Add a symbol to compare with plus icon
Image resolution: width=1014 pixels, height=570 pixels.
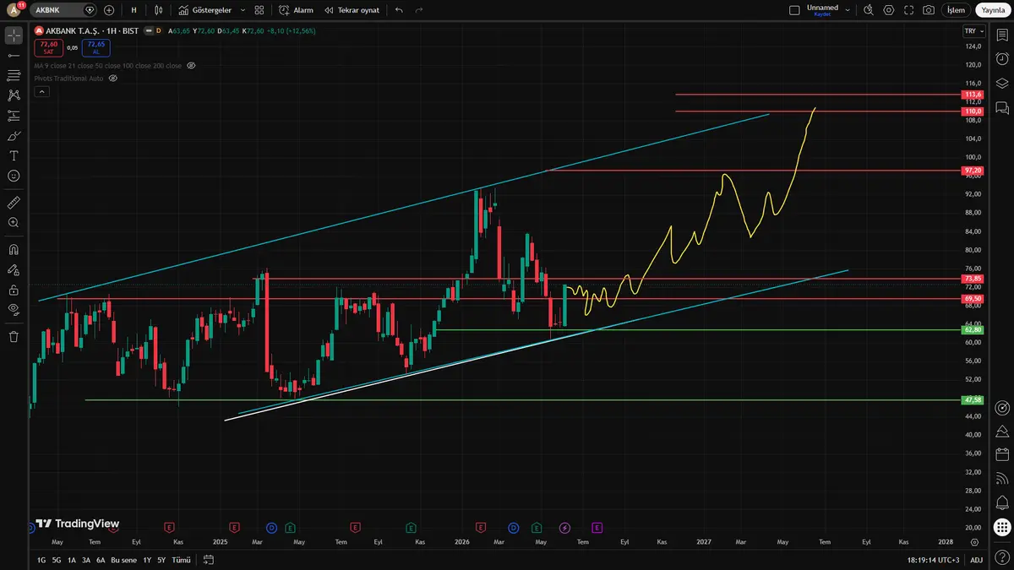click(109, 10)
